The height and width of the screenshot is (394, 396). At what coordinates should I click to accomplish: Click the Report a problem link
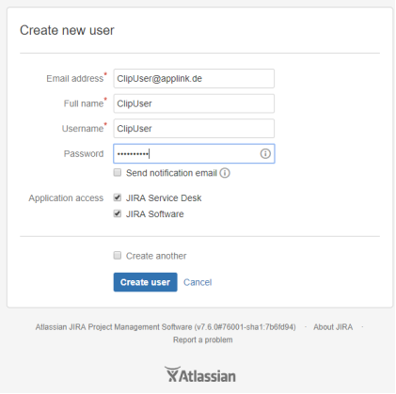(x=203, y=339)
